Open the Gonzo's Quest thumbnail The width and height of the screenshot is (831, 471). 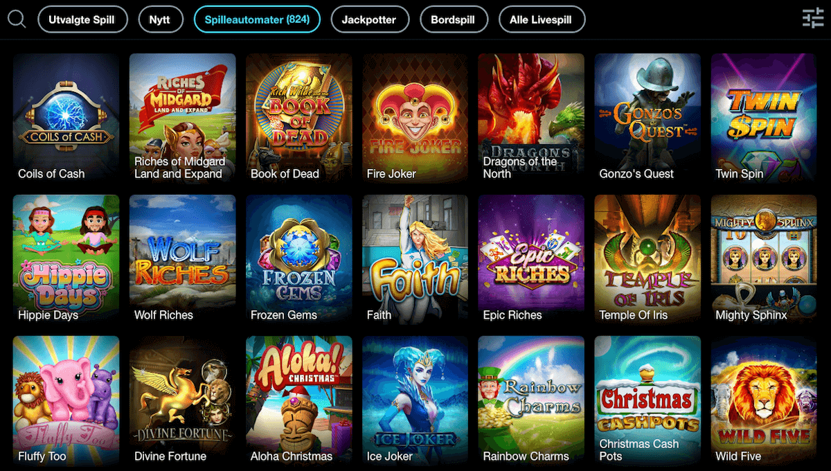click(647, 120)
